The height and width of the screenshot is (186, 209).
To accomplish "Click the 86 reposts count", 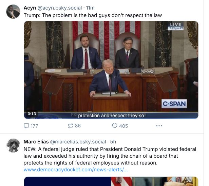I will coord(78,126).
